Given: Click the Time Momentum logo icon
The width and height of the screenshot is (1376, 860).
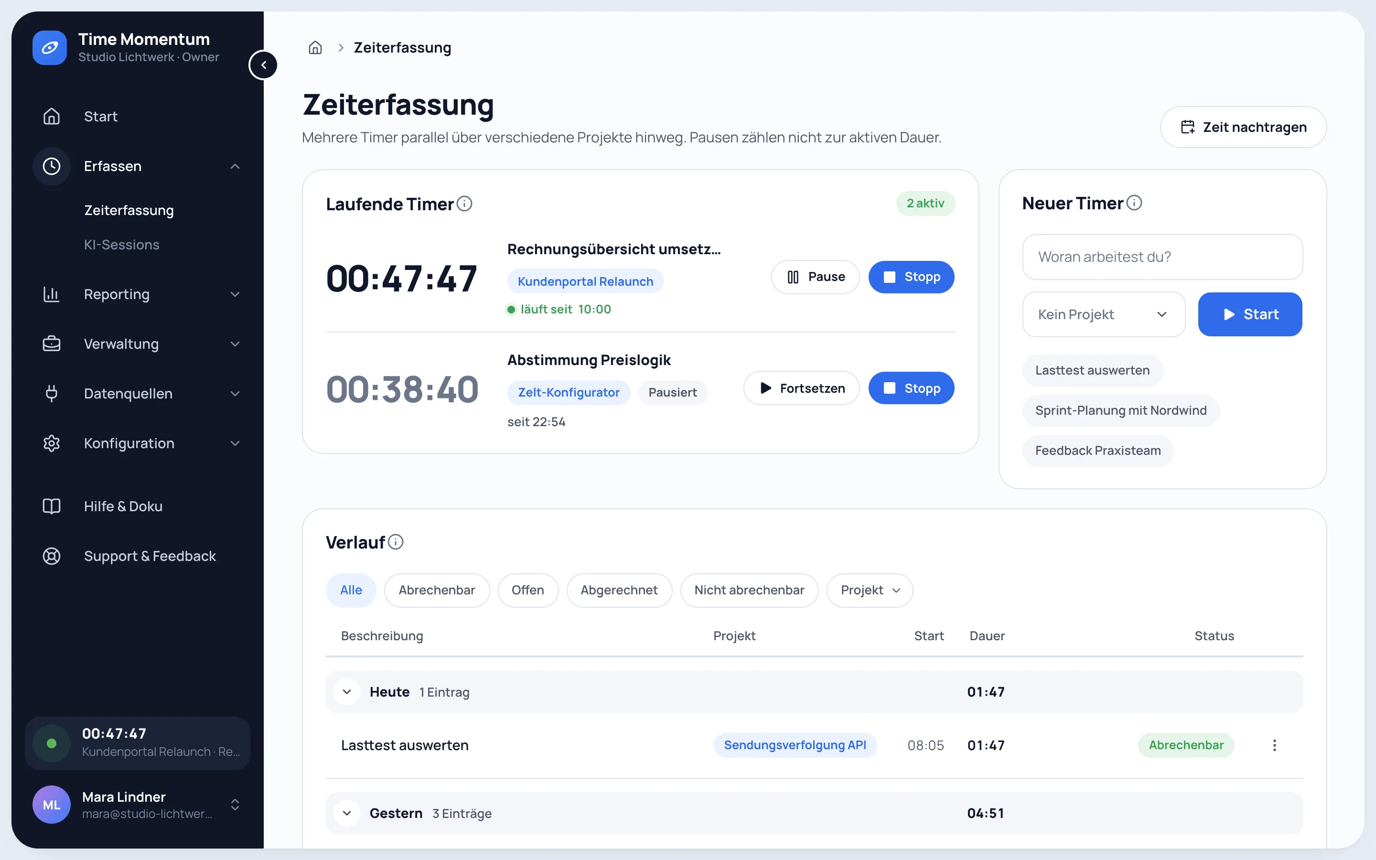Looking at the screenshot, I should [50, 48].
